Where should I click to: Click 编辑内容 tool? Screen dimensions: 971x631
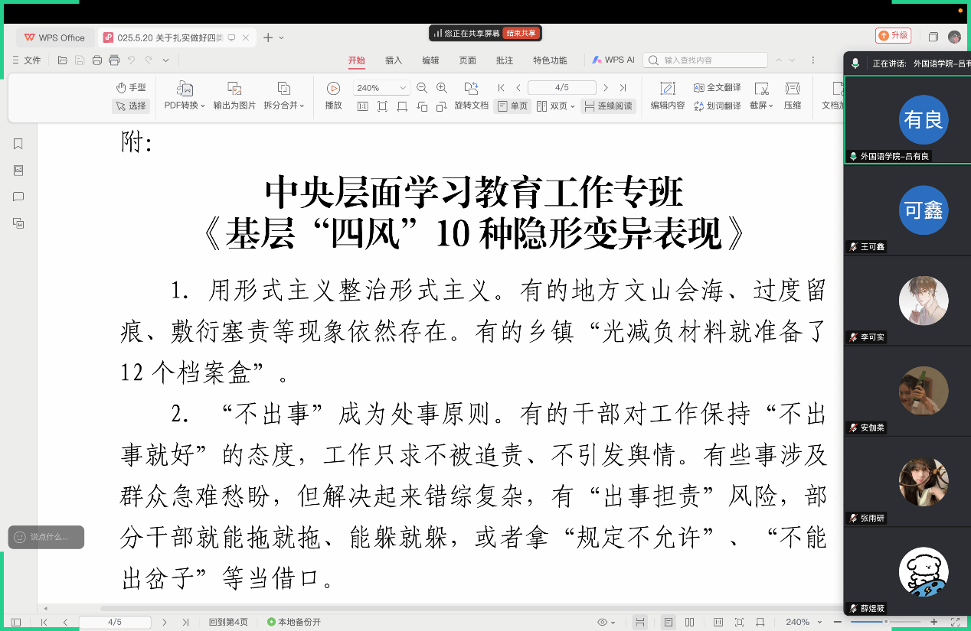pos(668,96)
